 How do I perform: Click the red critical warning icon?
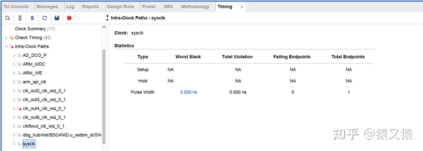[69, 18]
